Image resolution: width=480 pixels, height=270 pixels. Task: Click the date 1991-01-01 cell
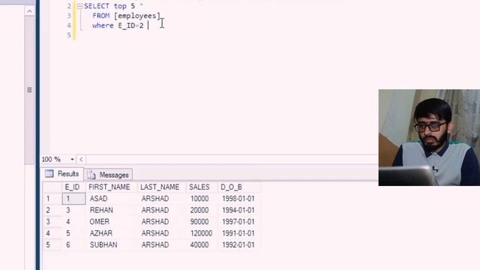coord(238,233)
